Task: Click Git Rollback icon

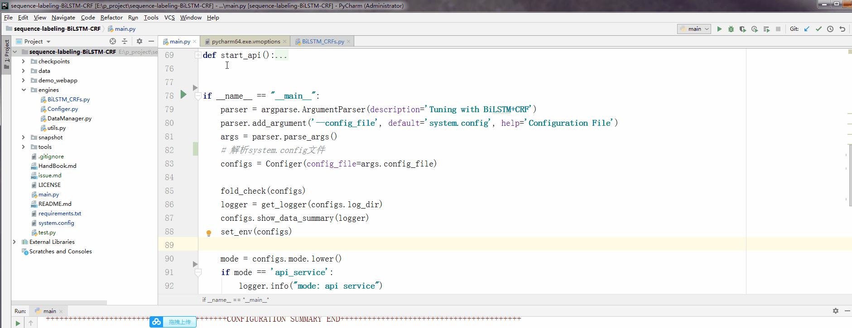Action: point(842,29)
